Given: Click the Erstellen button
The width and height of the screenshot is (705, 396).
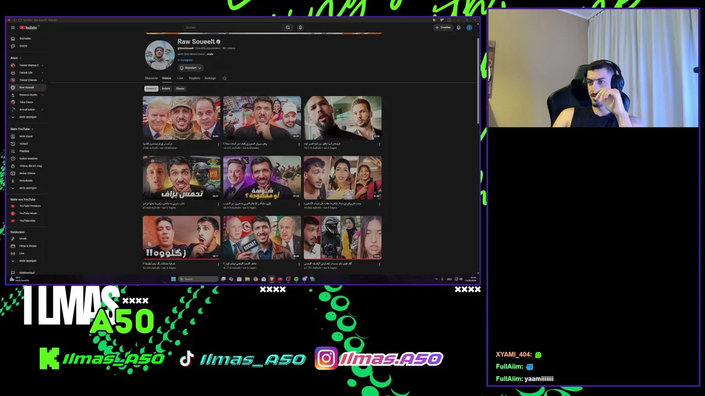Looking at the screenshot, I should pos(443,28).
